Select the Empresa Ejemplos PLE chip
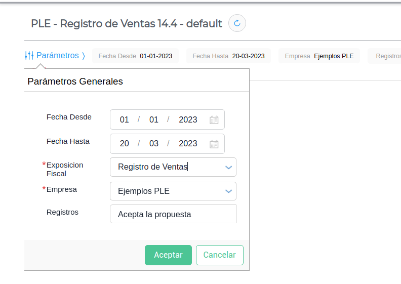This screenshot has width=401, height=284. click(x=319, y=56)
